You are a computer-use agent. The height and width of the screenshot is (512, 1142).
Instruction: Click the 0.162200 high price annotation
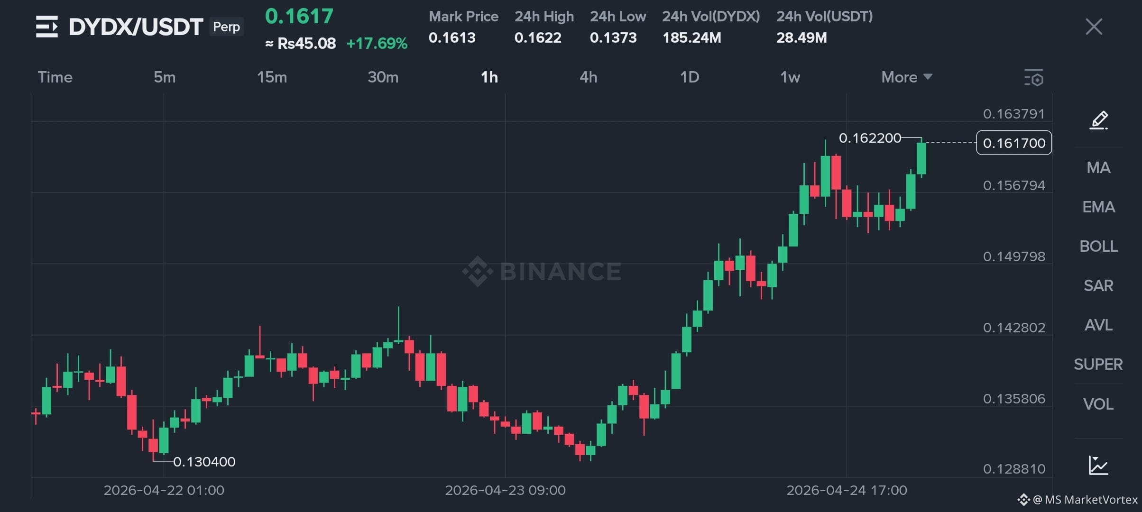click(x=870, y=138)
